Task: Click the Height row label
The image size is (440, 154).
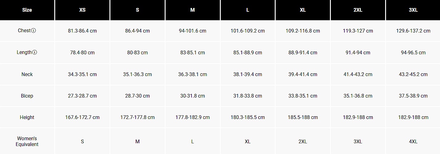Action: coord(27,117)
